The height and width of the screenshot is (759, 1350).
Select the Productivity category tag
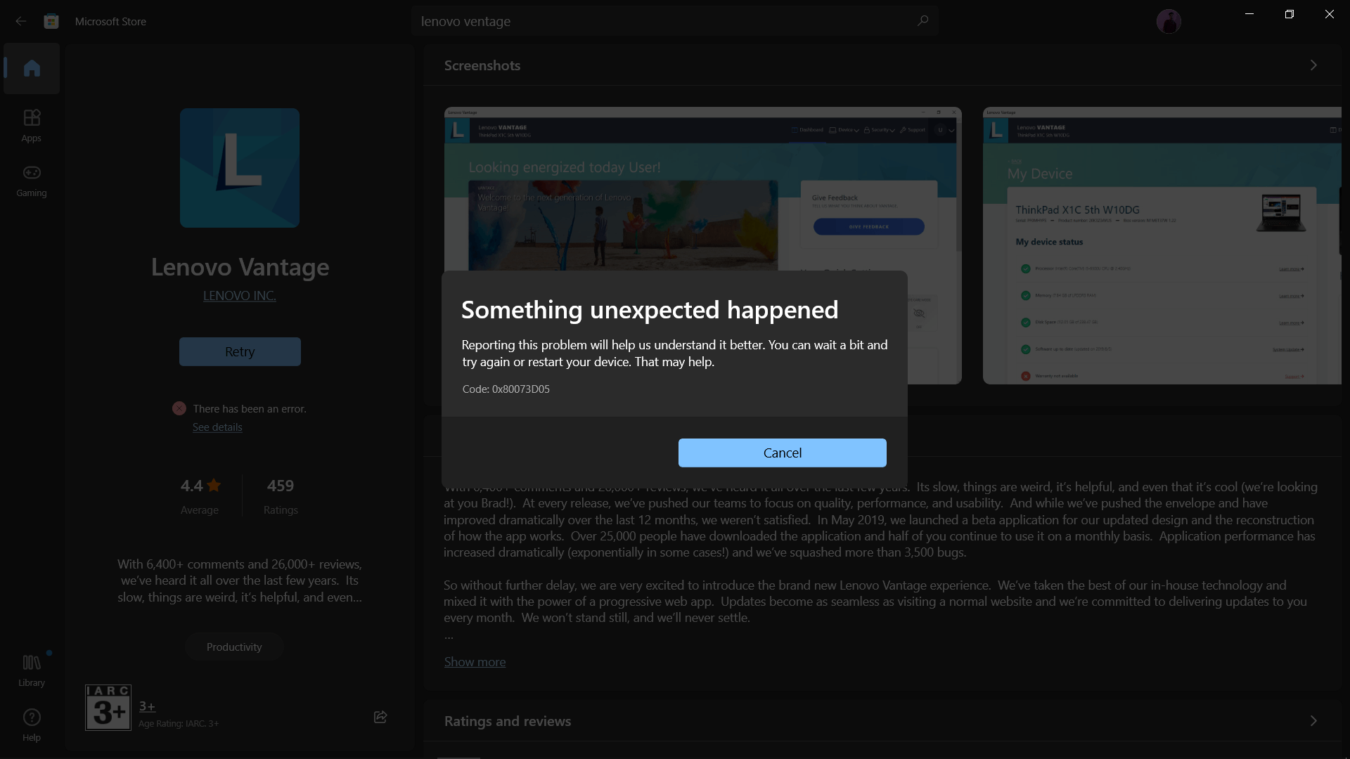(234, 647)
